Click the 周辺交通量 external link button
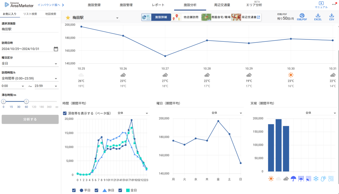339x194 pixels. tap(246, 17)
